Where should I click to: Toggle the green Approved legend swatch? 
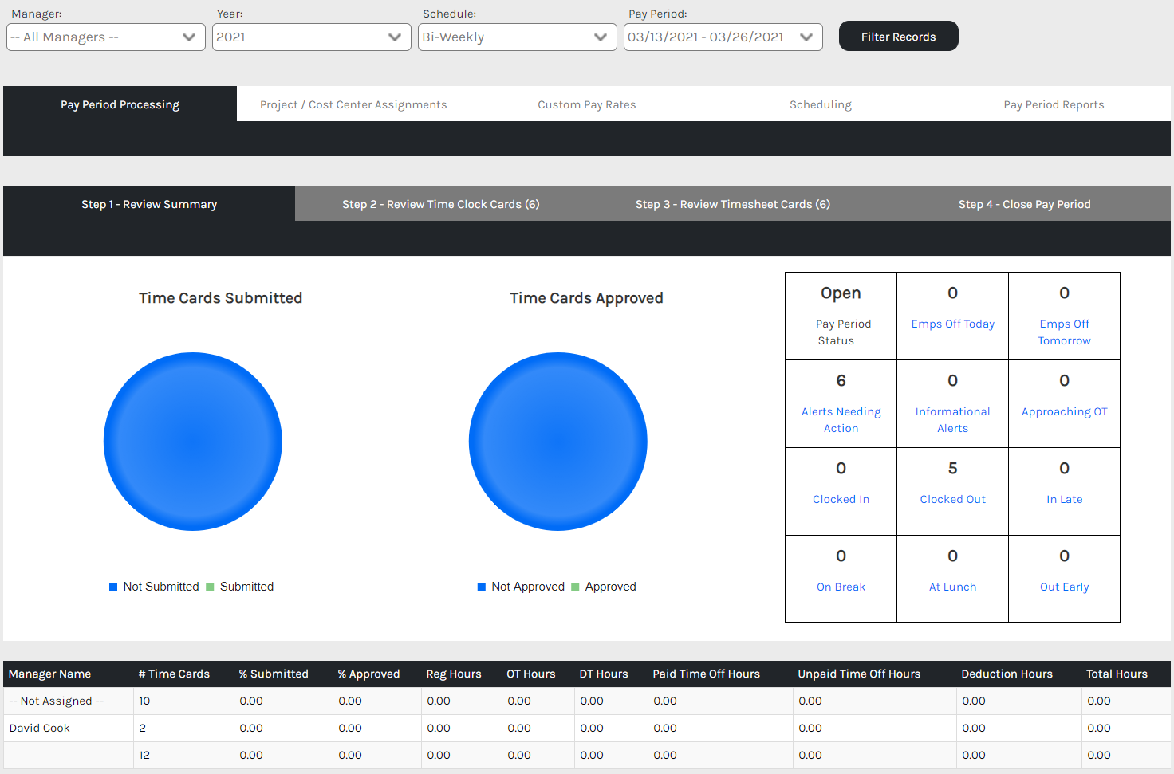pos(575,587)
